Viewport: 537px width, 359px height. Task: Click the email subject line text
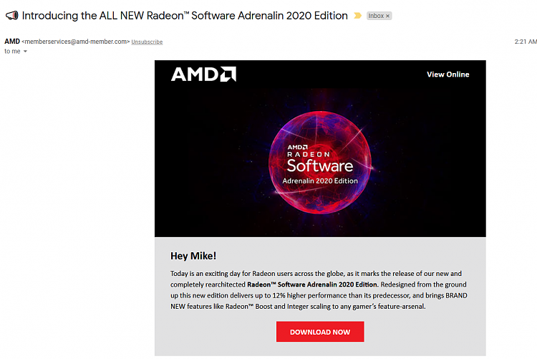185,16
